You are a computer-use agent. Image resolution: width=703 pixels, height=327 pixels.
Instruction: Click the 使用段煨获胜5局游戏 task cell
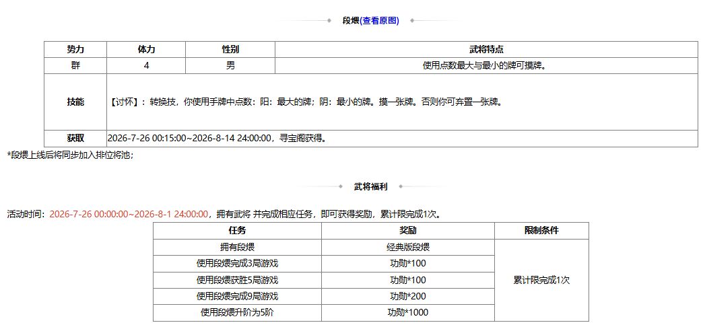[x=237, y=281]
